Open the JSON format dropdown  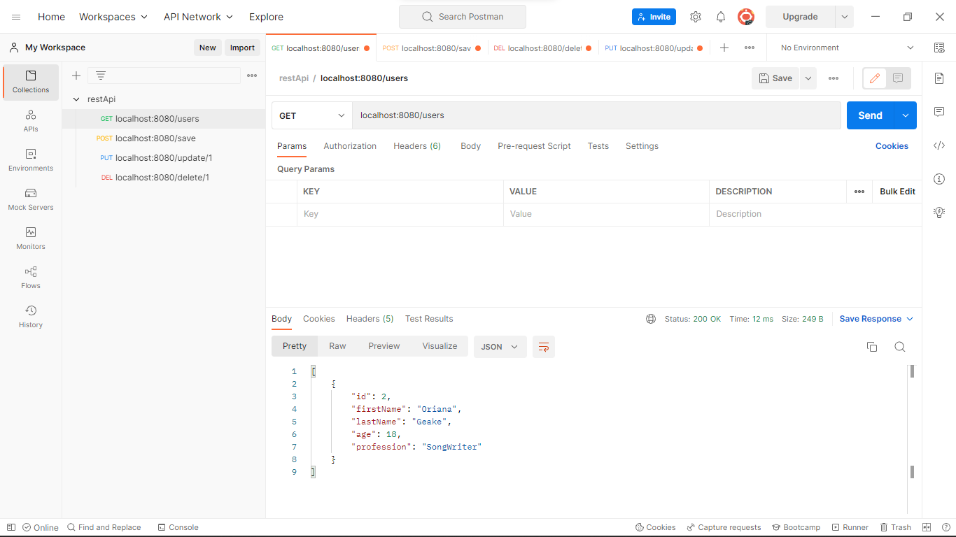coord(500,347)
